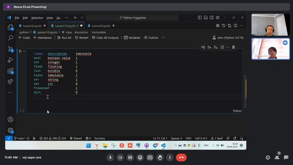This screenshot has width=293, height=165.
Task: Switch to the Lesson9.ipynb tab
Action: (x=101, y=26)
